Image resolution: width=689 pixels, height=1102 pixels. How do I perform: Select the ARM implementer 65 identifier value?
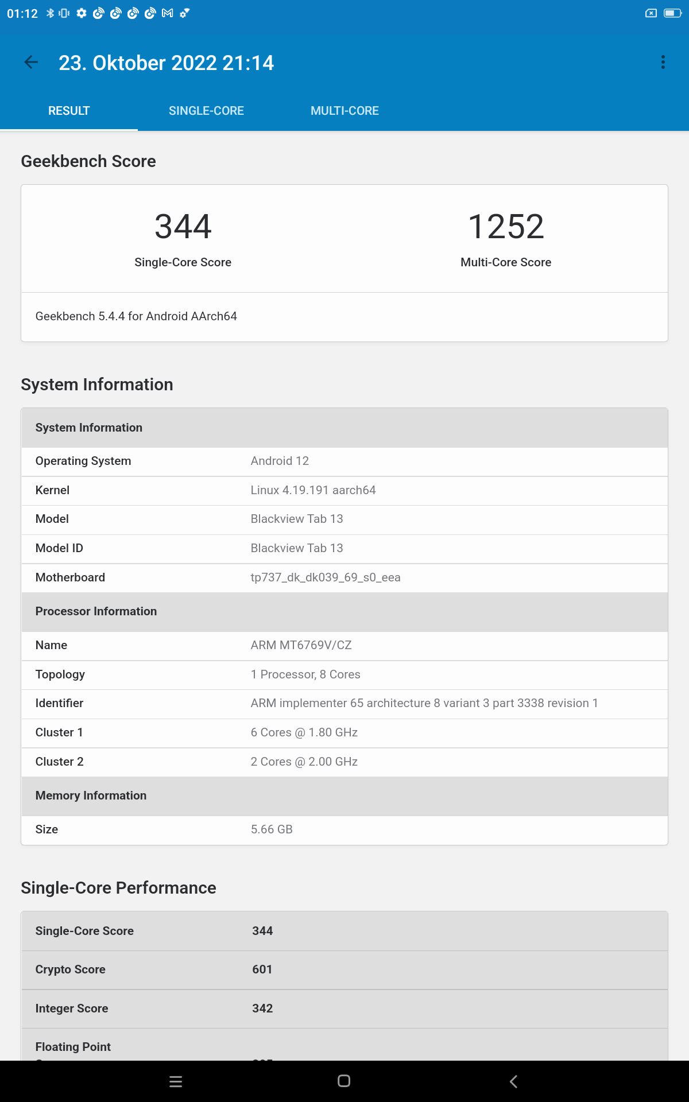424,703
